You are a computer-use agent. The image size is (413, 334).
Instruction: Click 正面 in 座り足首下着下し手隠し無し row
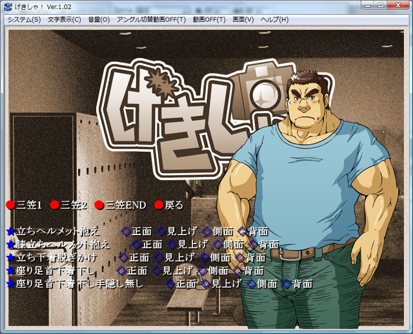click(181, 284)
